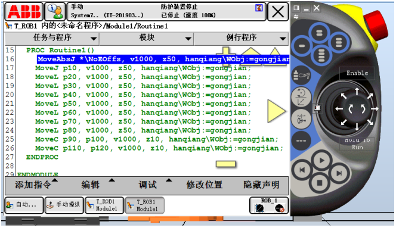396x228 pixels.
Task: Click Hold To Run button
Action: coord(357,144)
